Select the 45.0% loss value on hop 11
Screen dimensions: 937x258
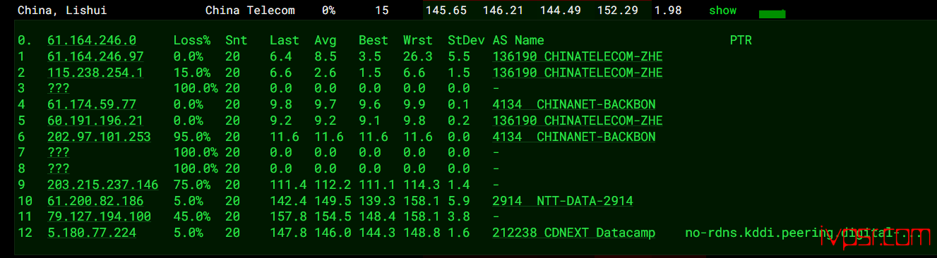click(x=192, y=216)
